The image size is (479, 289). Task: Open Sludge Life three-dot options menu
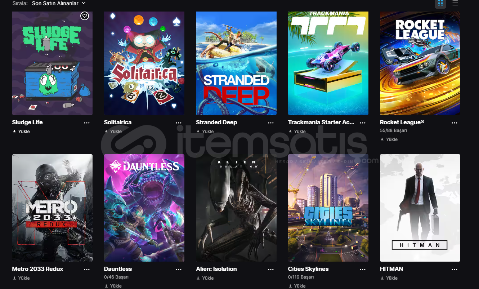pos(87,123)
